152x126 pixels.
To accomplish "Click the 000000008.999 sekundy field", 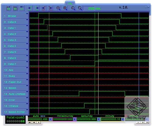I will tap(87, 119).
